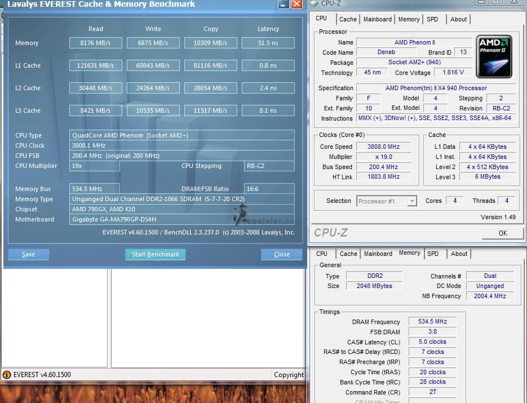The width and height of the screenshot is (527, 403).
Task: Click CPU Type field QuadCore AMD Phenom
Action: tap(182, 135)
